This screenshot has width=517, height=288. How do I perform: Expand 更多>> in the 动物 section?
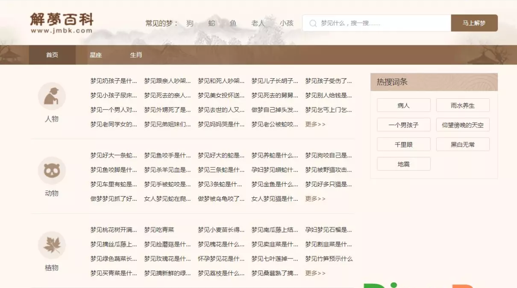315,199
